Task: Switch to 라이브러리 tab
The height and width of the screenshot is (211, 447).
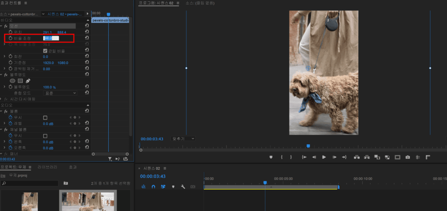Action: pyautogui.click(x=48, y=167)
